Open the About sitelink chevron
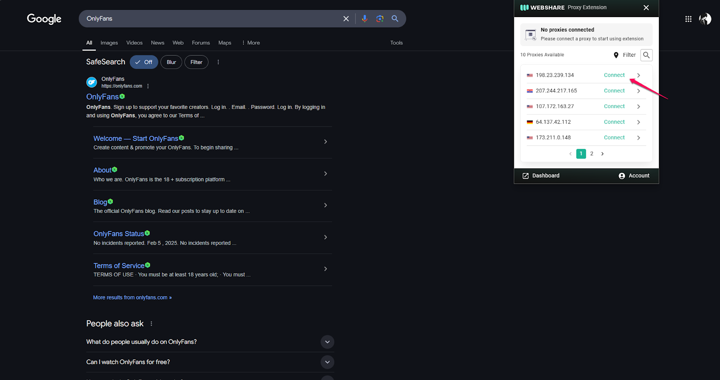Screen dimensions: 720x380 click(x=325, y=174)
